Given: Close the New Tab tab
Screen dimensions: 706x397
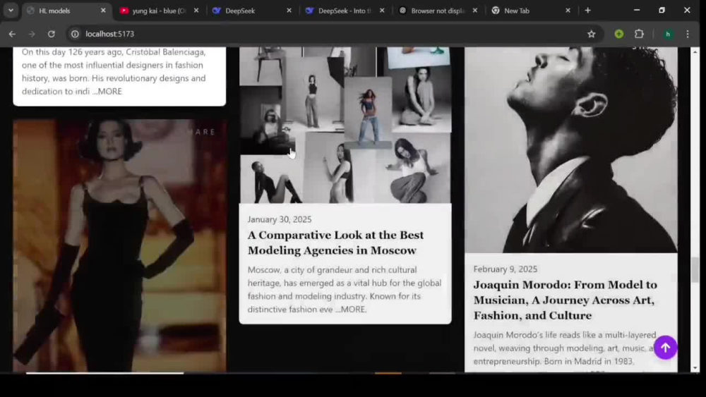Looking at the screenshot, I should pos(568,11).
